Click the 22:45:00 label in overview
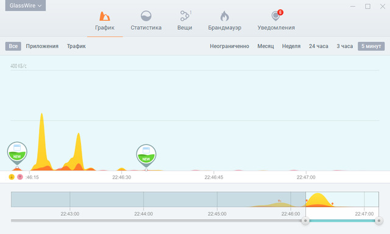Image resolution: width=390 pixels, height=234 pixels. coord(217,214)
